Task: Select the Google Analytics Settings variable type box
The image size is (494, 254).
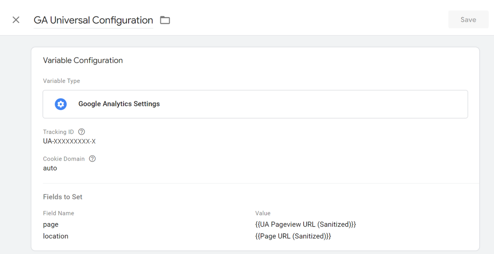Action: [255, 104]
